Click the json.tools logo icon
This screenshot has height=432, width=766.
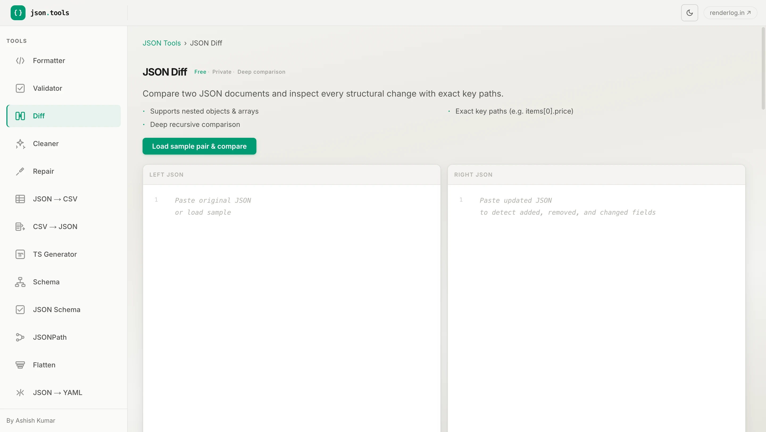18,13
